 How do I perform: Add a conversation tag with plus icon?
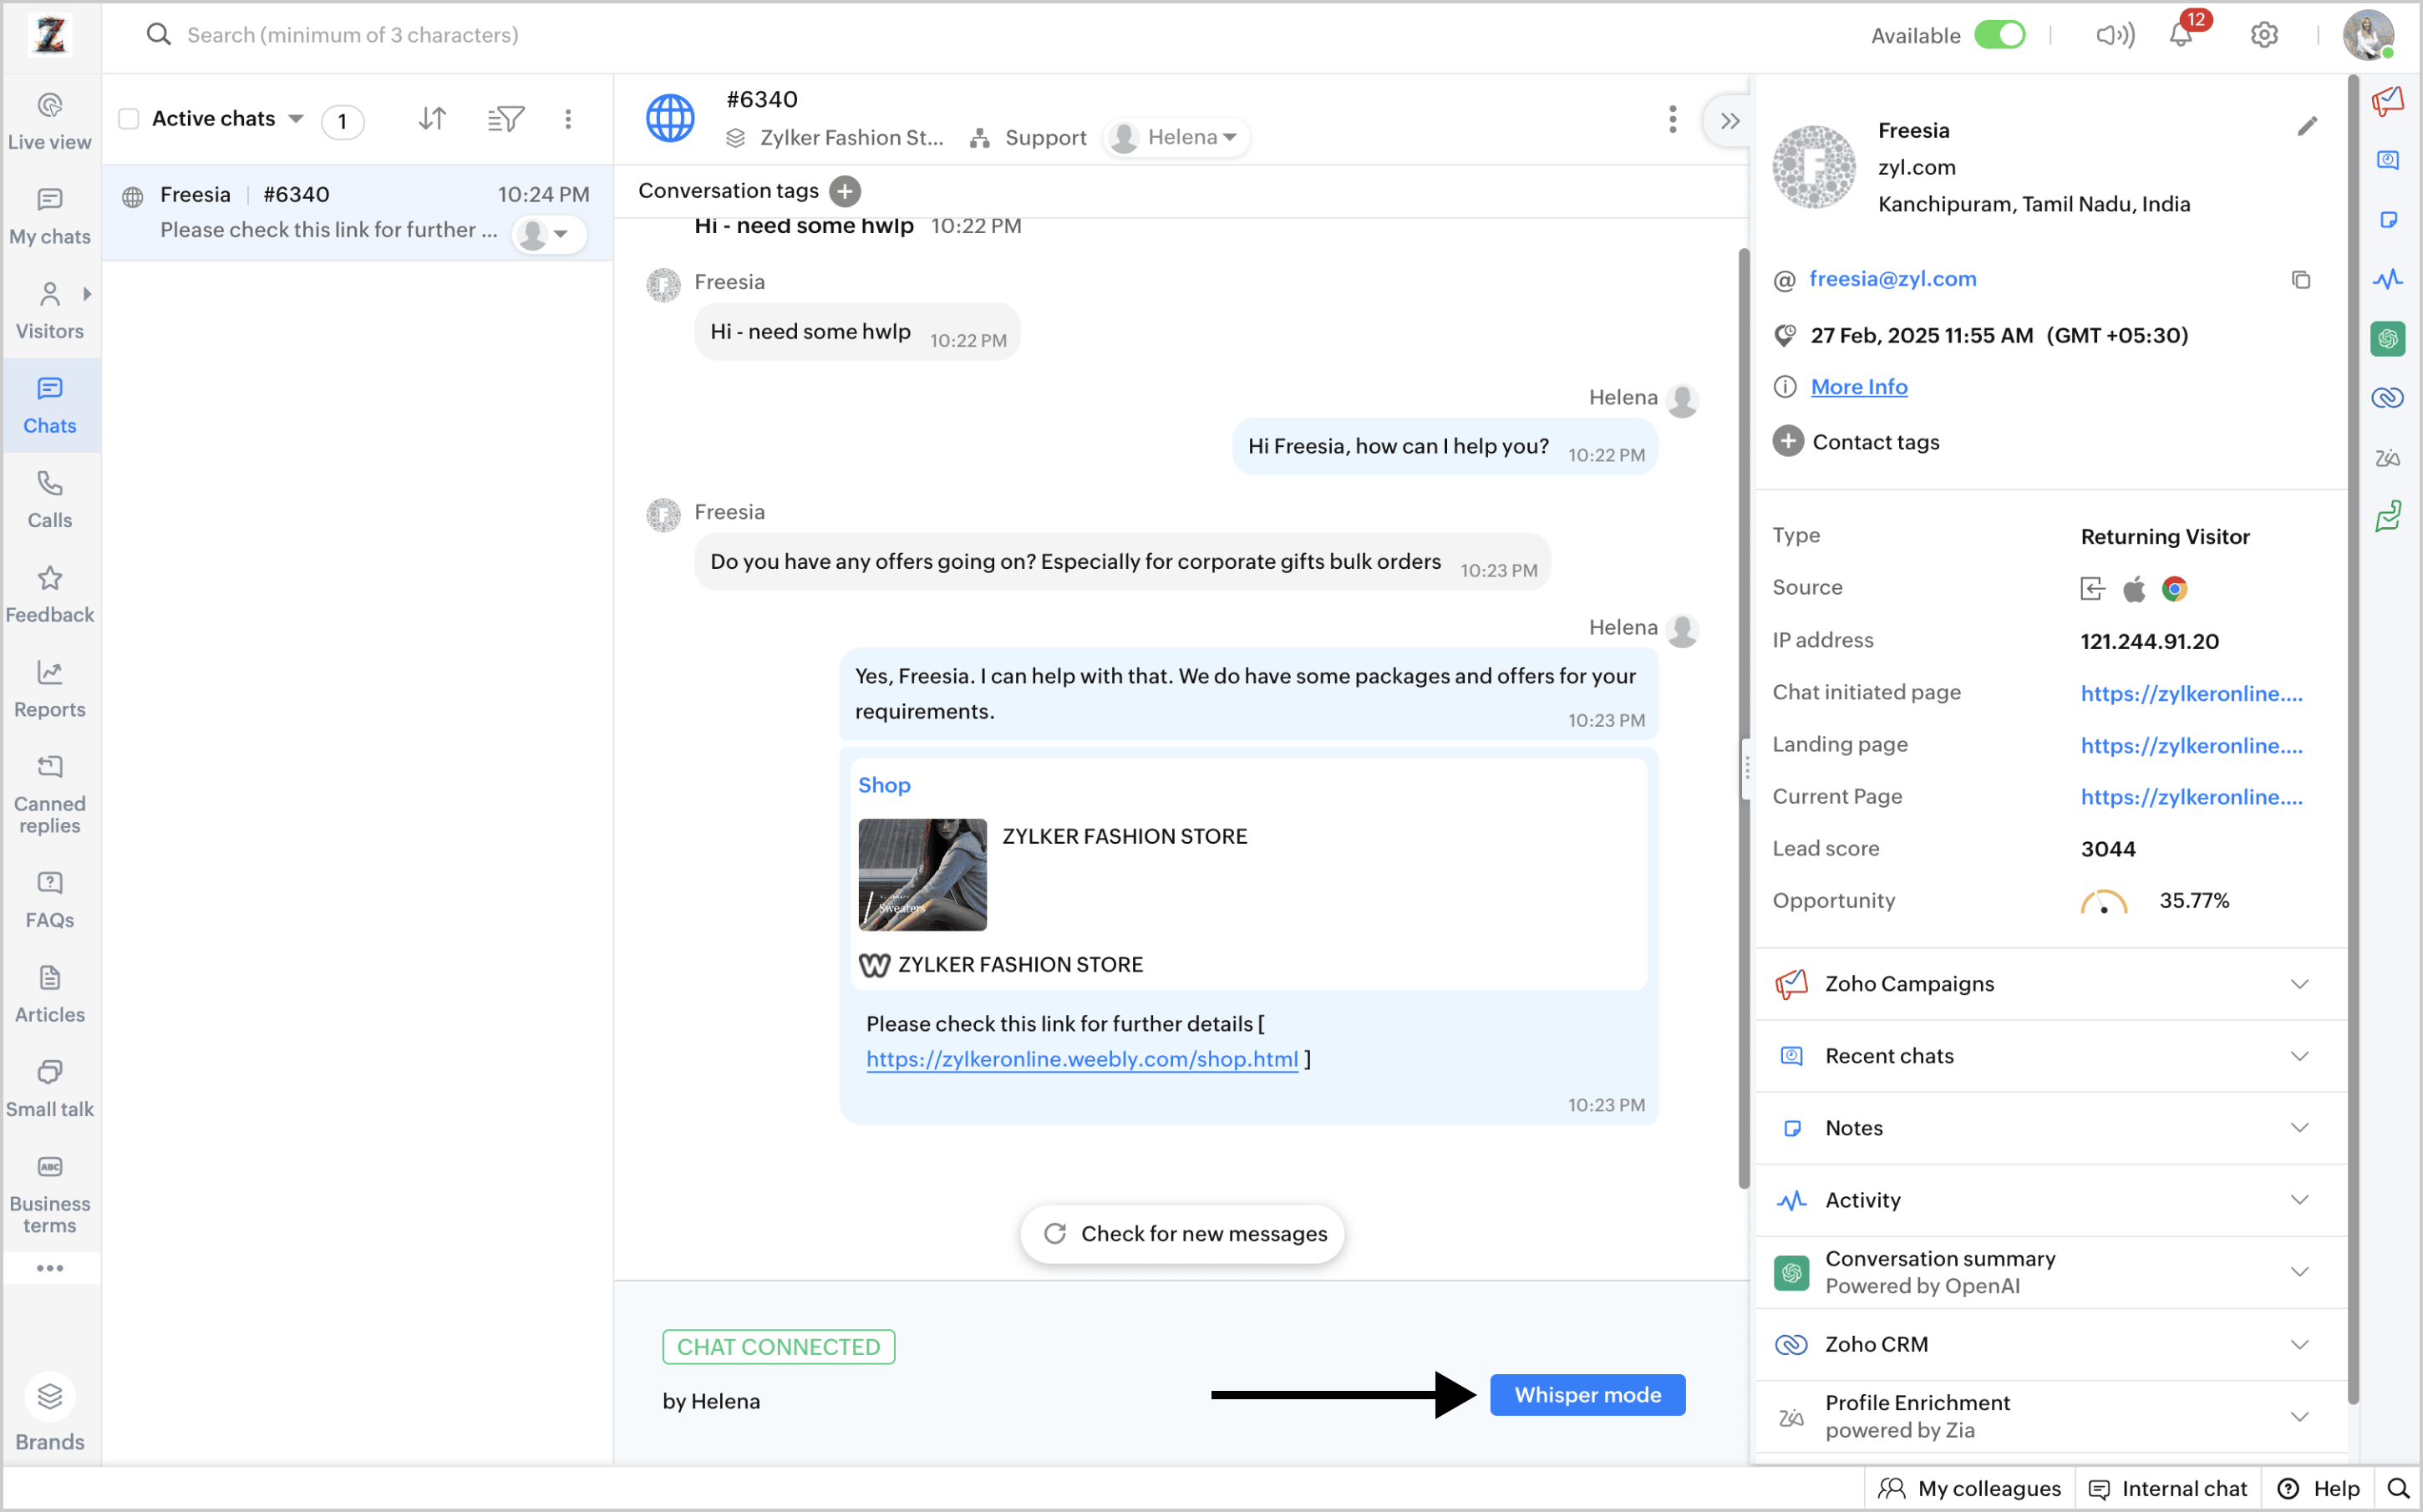[845, 191]
